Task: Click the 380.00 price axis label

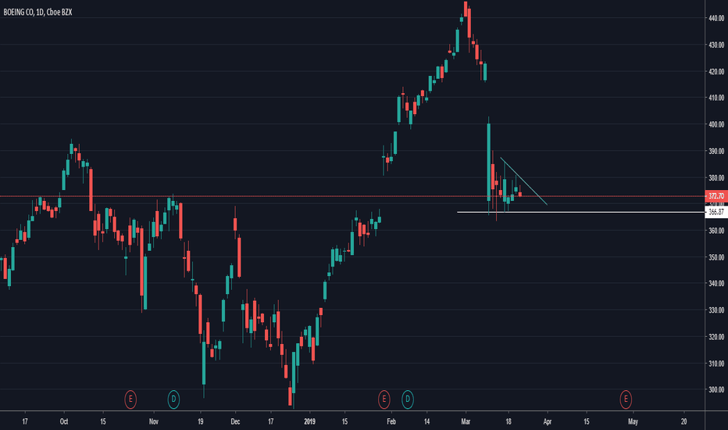Action: click(x=716, y=177)
